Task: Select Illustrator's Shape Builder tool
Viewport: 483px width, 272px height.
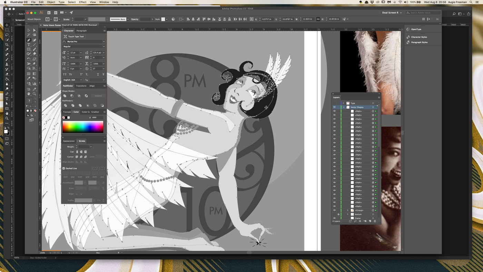Action: [x=29, y=69]
